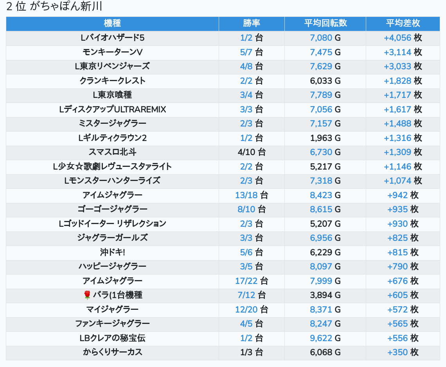Open the 17/22 win rate link
This screenshot has height=367, width=446.
246,281
